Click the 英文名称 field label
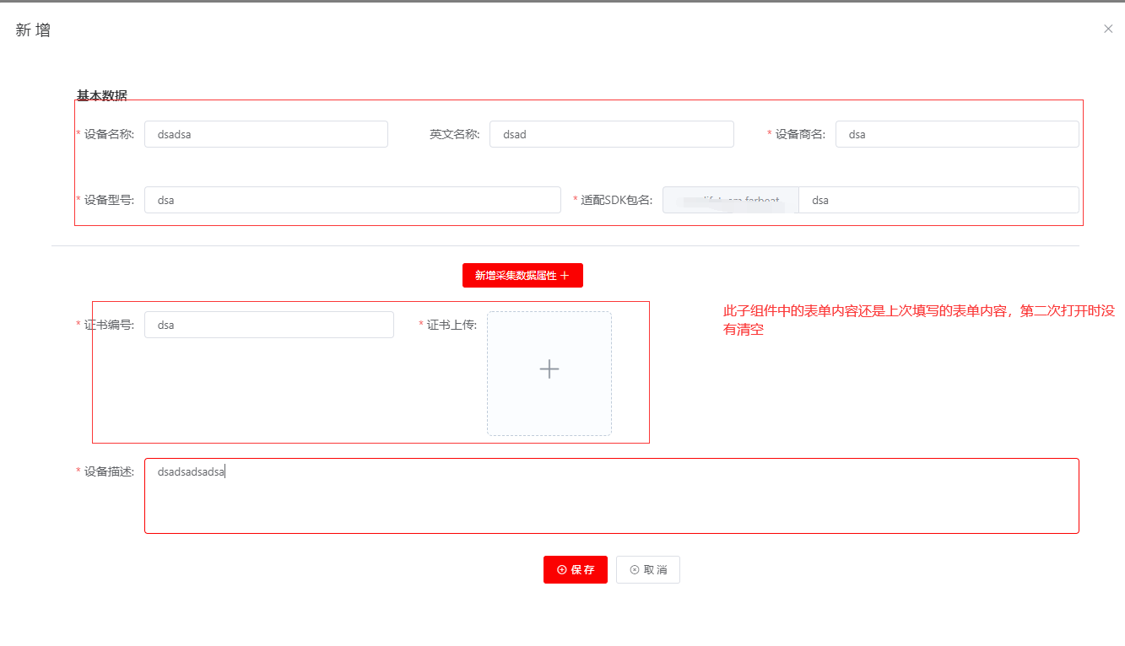The height and width of the screenshot is (646, 1125). (x=455, y=134)
